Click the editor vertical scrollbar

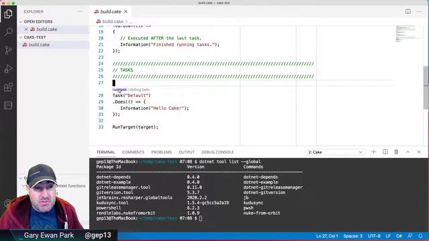click(x=426, y=88)
